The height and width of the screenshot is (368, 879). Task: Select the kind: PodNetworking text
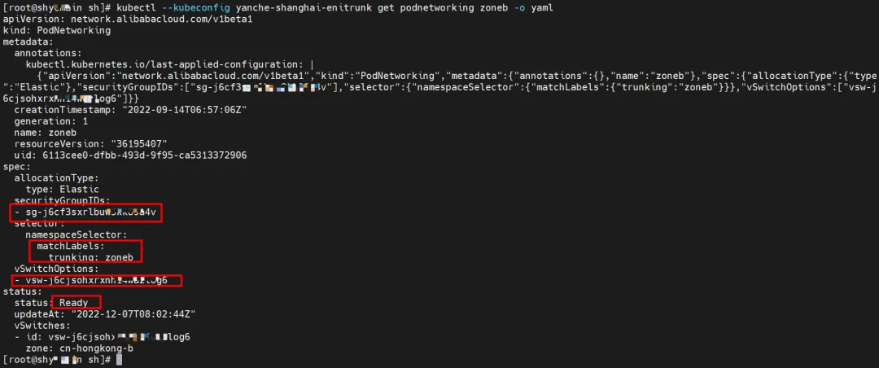(57, 30)
